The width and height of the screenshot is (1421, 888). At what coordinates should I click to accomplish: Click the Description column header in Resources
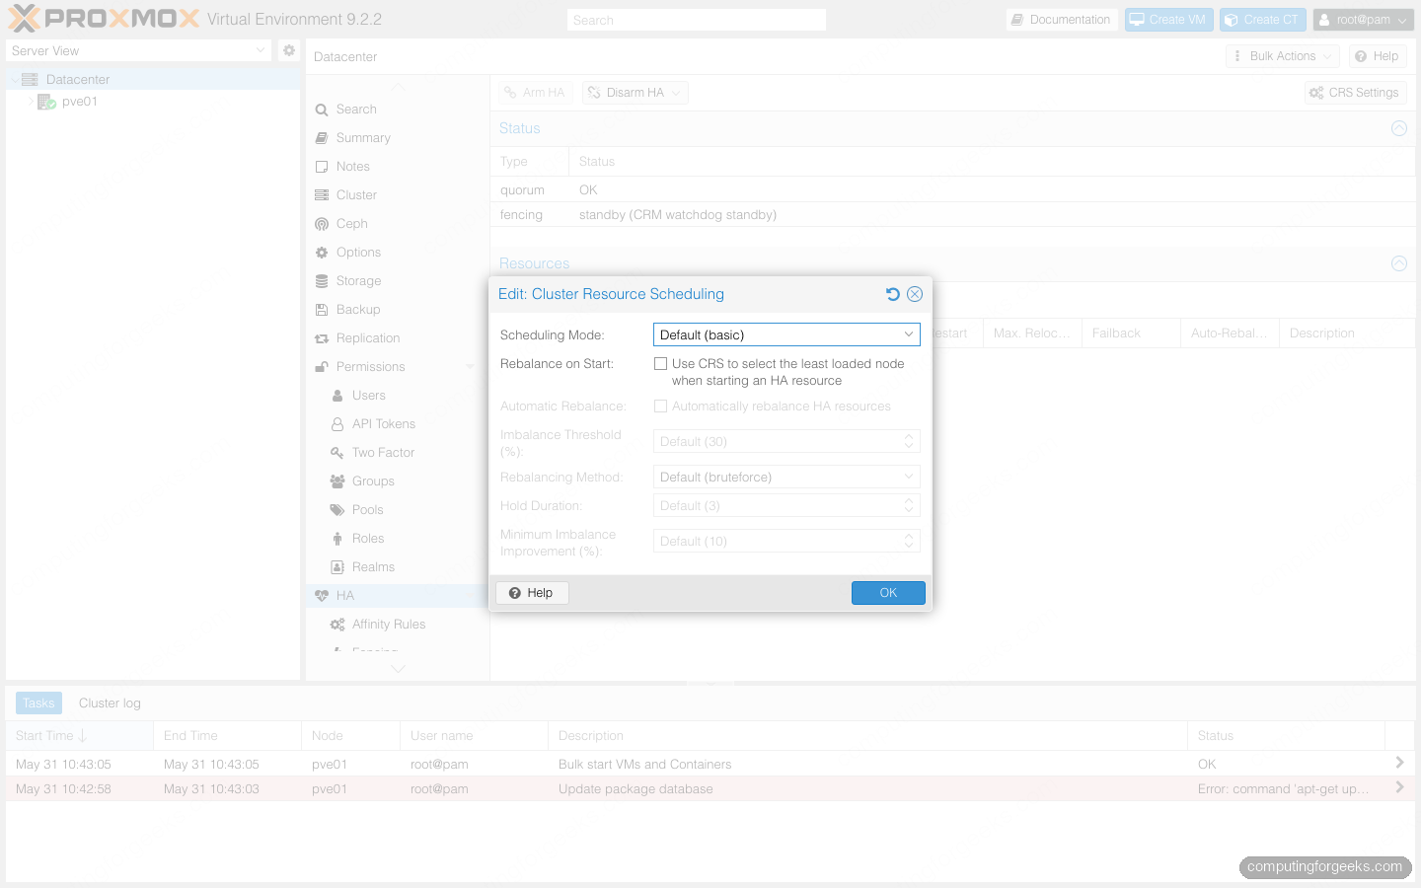tap(1347, 333)
